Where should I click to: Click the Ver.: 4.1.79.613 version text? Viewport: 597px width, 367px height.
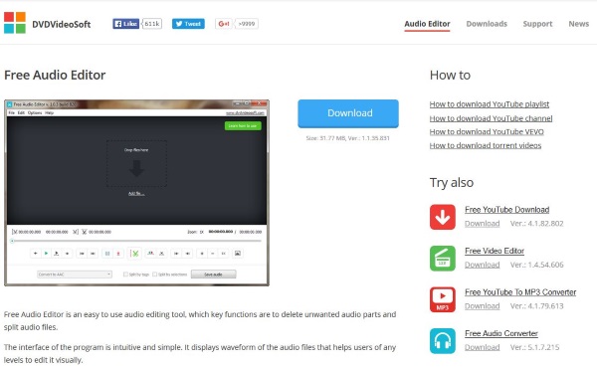(x=537, y=306)
